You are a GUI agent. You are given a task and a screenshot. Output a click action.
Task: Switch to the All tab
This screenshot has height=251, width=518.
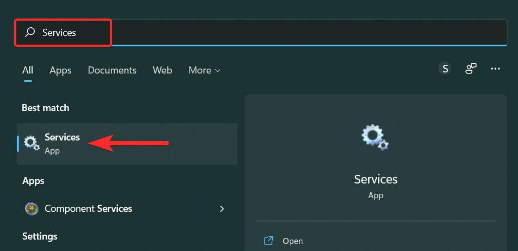point(28,70)
